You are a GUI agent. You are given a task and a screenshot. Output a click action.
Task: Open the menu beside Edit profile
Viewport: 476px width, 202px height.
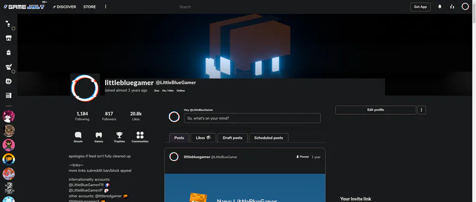pos(422,110)
